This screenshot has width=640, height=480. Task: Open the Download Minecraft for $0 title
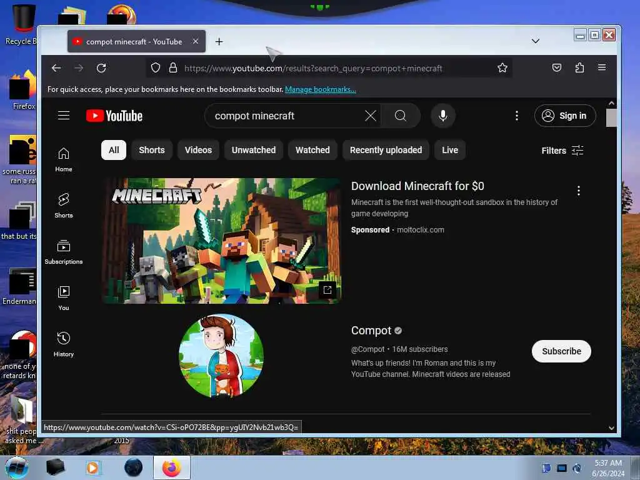point(417,186)
